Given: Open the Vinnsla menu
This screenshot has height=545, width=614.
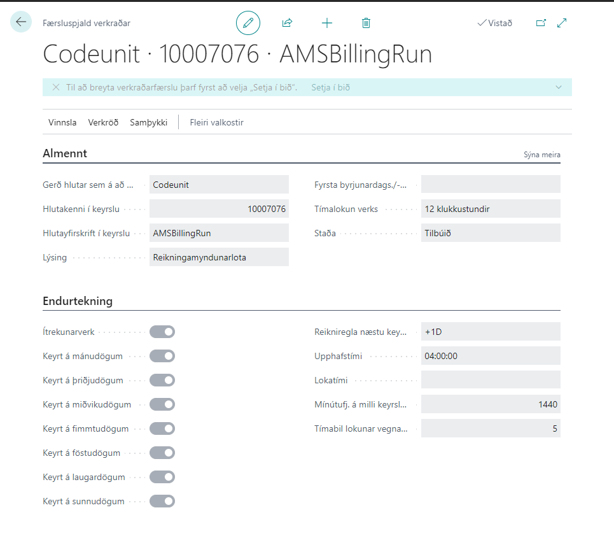Looking at the screenshot, I should (x=62, y=122).
